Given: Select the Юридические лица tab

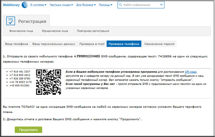Looking at the screenshot, I should 55,31.
